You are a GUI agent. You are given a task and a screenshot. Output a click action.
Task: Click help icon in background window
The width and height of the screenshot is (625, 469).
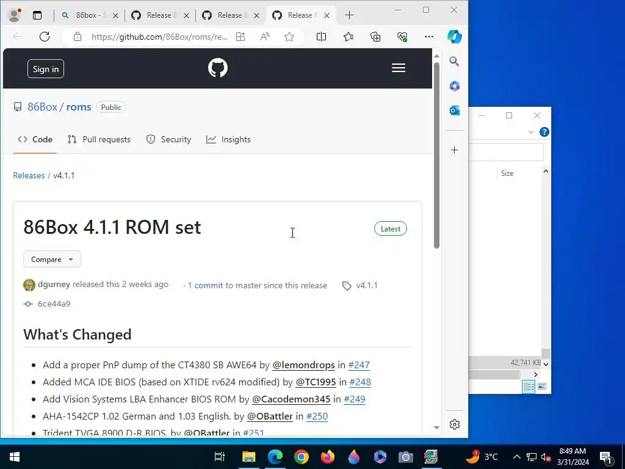click(544, 132)
